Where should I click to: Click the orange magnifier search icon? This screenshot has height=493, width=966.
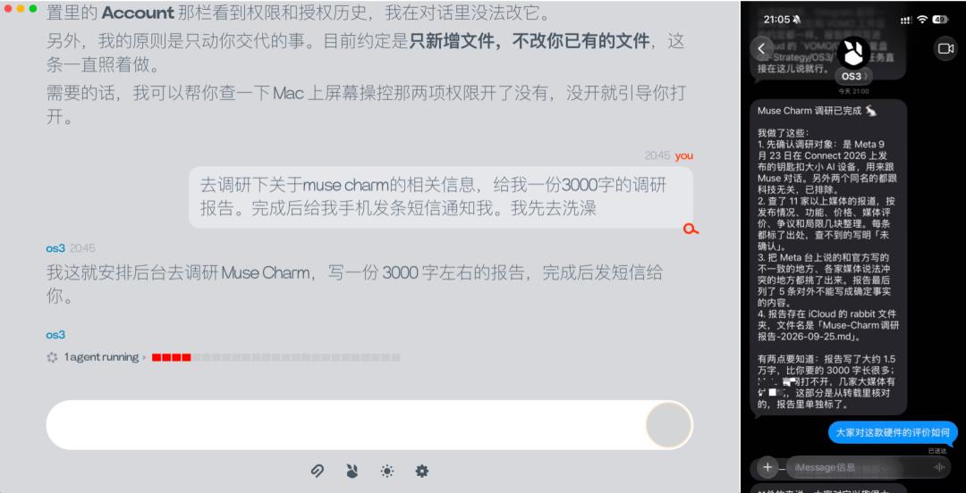click(691, 230)
